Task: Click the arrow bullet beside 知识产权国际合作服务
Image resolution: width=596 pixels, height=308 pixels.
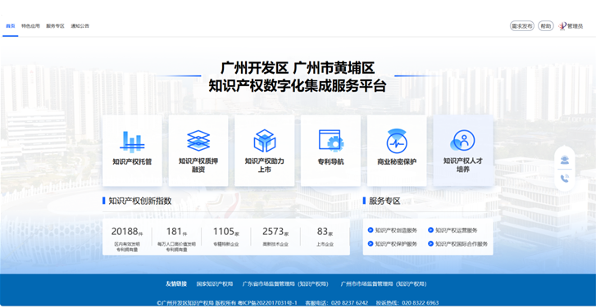Action: coord(430,244)
